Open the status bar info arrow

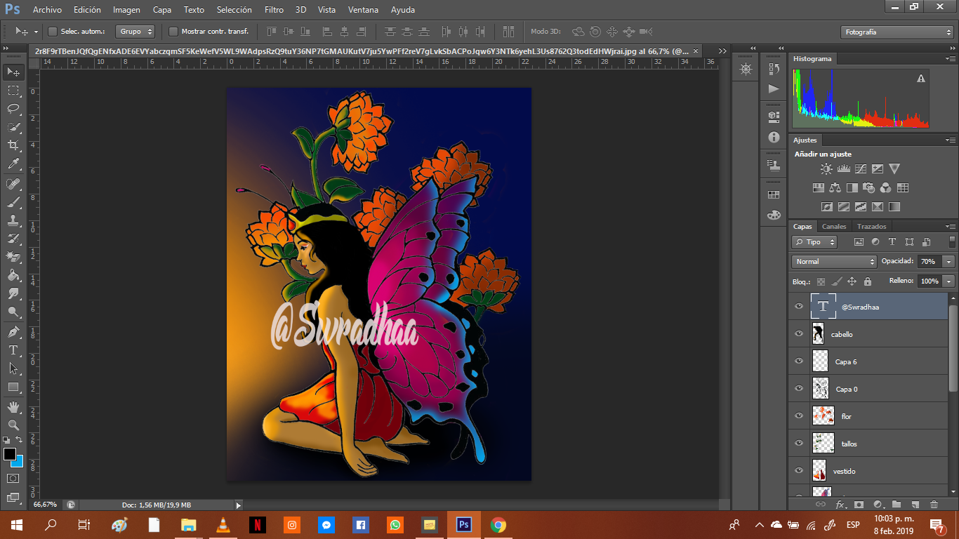(x=238, y=505)
